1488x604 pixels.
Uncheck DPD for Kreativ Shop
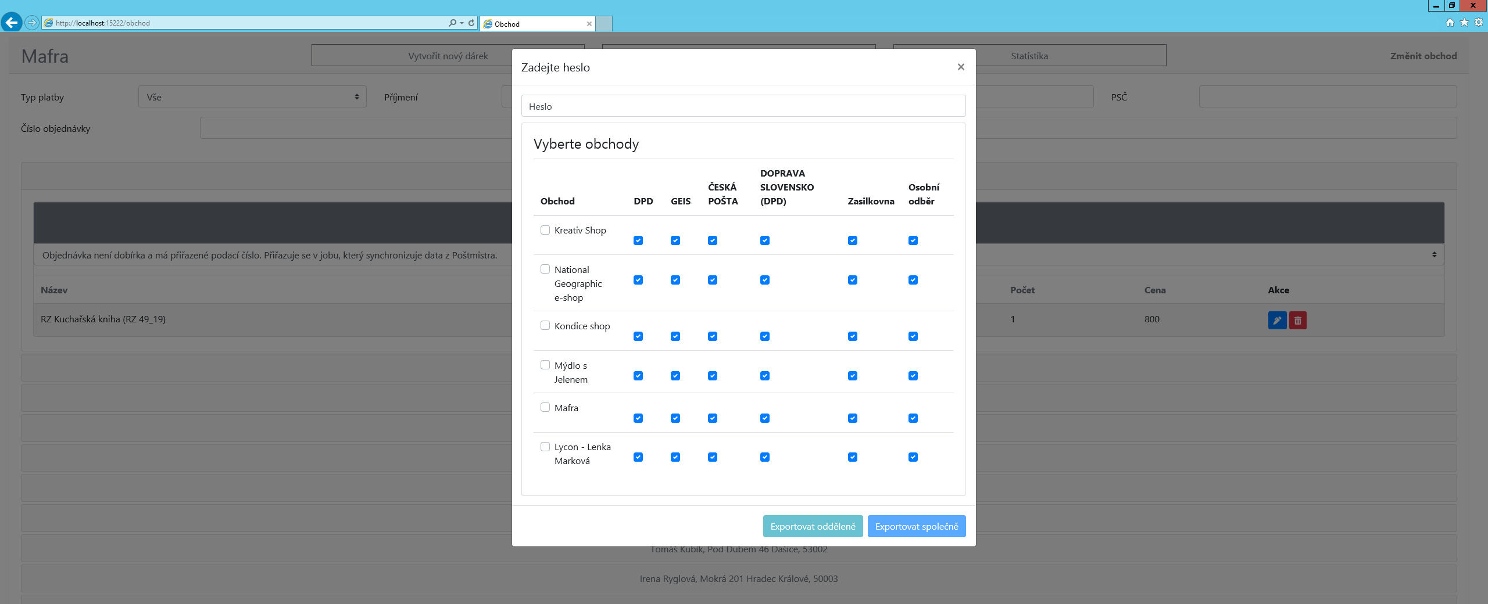[x=638, y=240]
